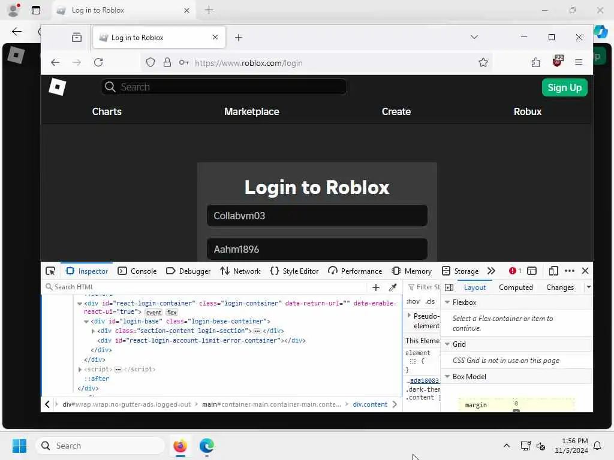
Task: Click the plus icon to create new node
Action: pyautogui.click(x=376, y=287)
